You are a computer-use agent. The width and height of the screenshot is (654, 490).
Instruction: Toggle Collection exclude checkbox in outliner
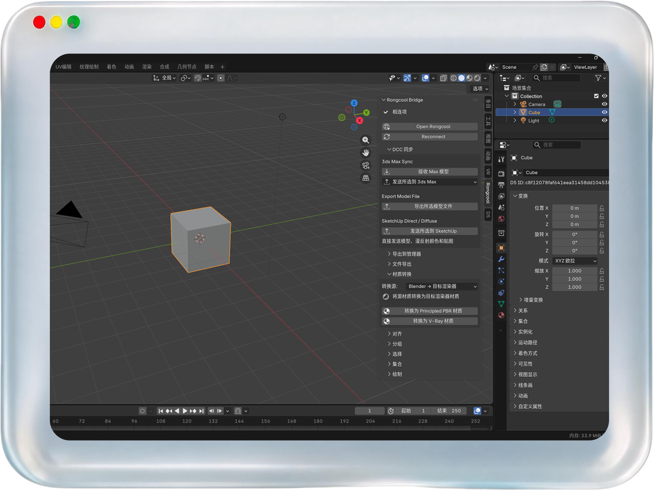tap(596, 96)
